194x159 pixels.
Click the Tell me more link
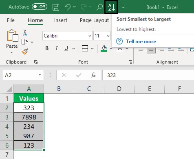coord(141,42)
